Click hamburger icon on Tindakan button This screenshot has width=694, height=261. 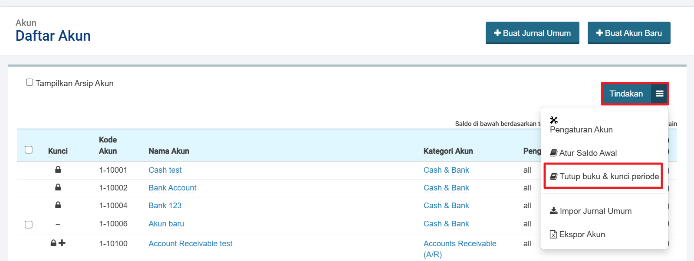pyautogui.click(x=659, y=94)
